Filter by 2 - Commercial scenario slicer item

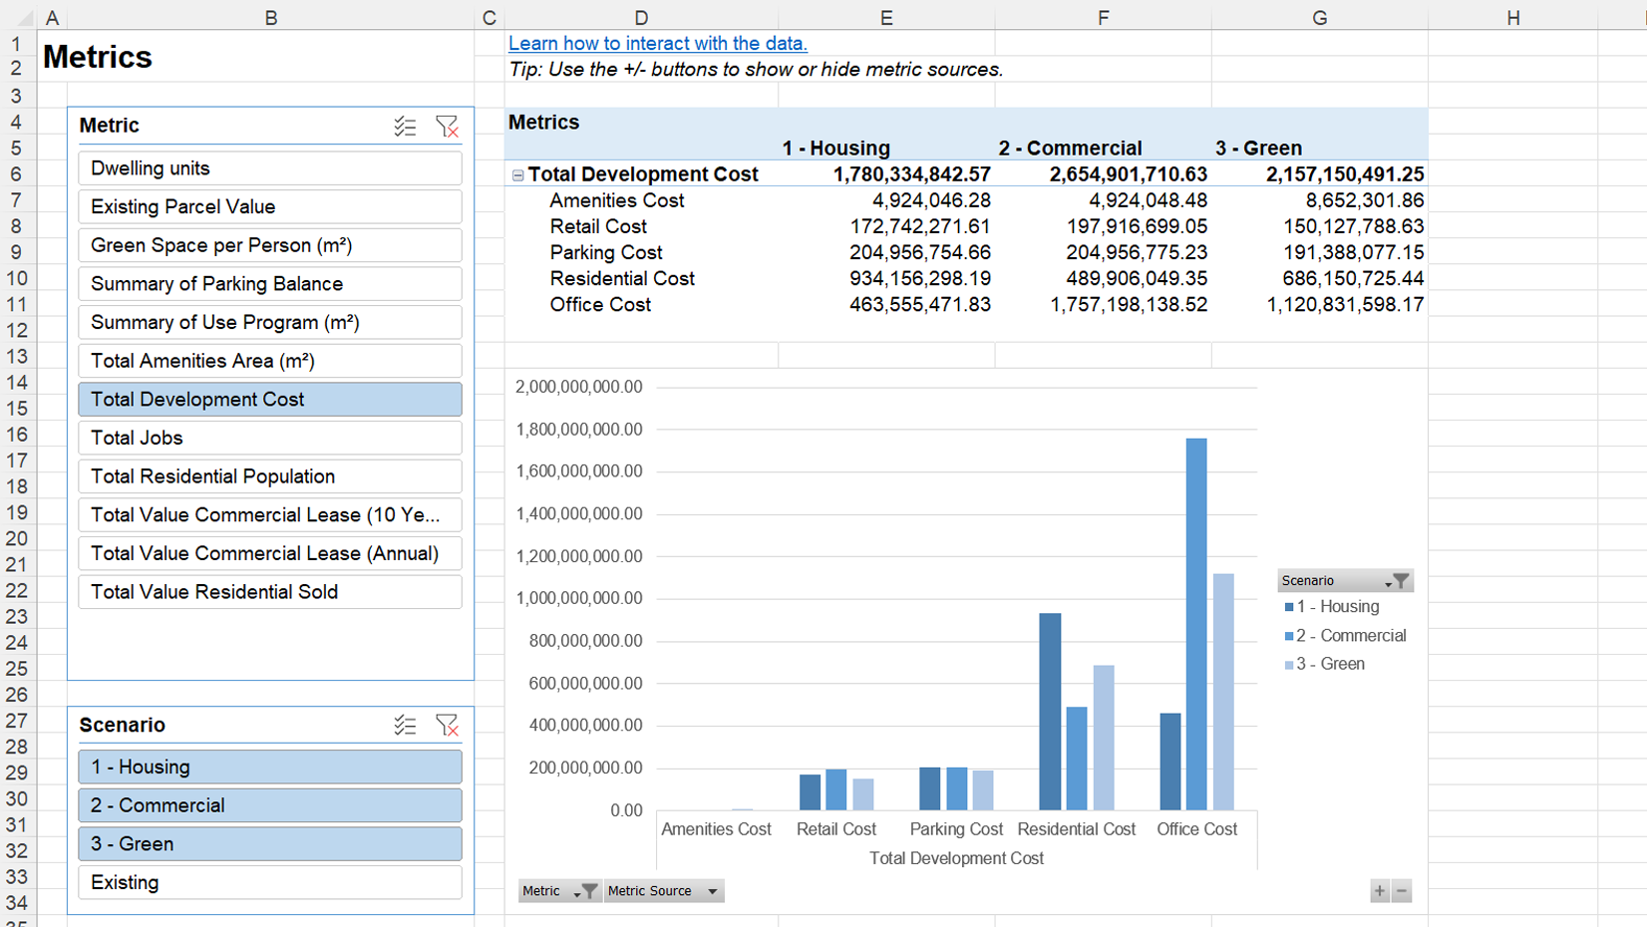click(270, 805)
